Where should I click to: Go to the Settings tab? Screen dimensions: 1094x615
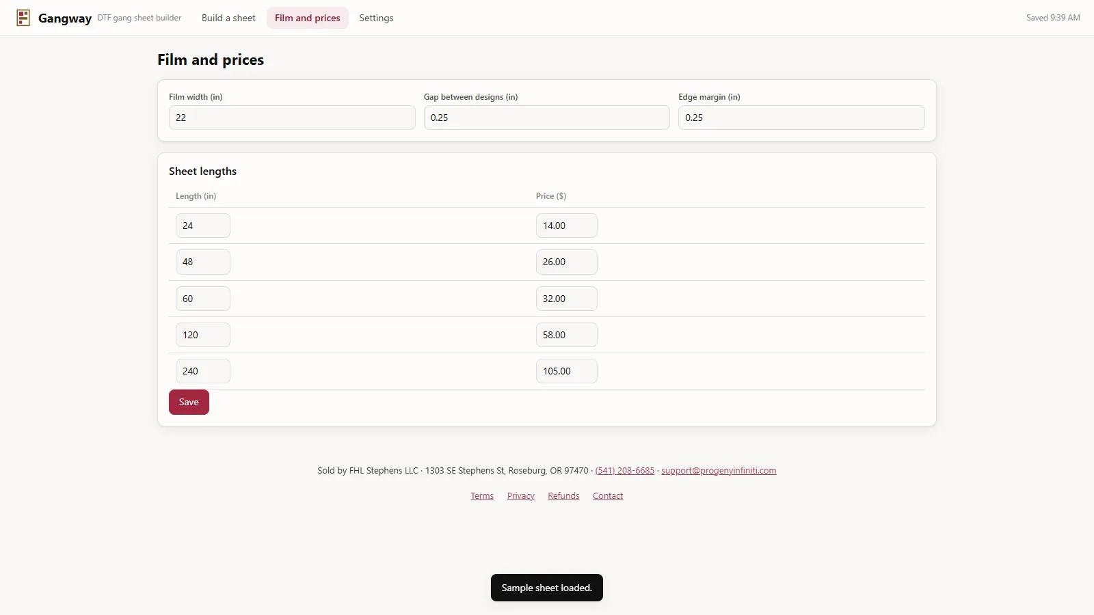376,18
